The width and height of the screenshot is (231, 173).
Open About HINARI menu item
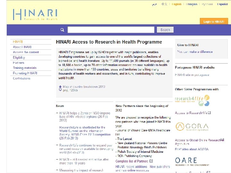pos(22,47)
